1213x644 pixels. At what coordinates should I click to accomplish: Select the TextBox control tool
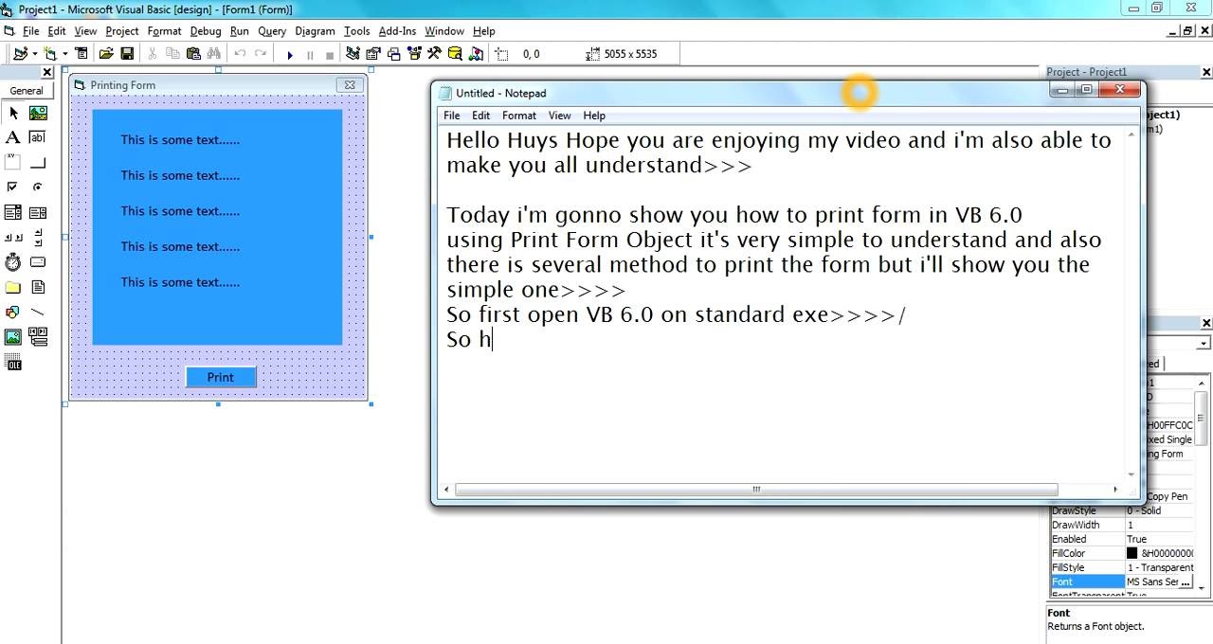click(x=38, y=137)
